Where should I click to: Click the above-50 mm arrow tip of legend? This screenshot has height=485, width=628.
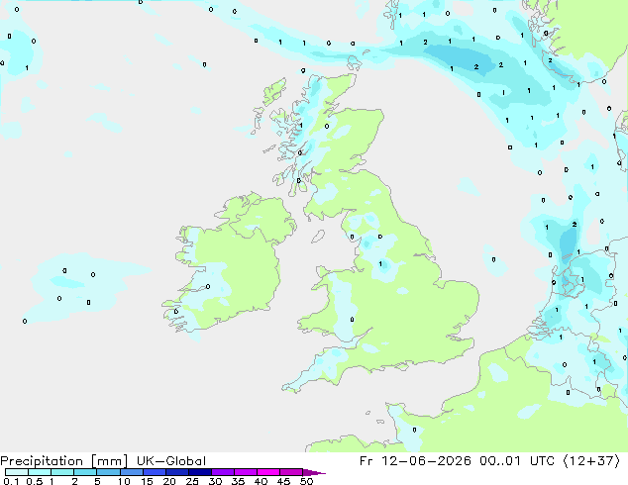(314, 472)
